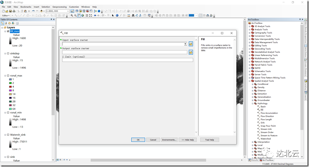Click the Save disk icon in toolbar
Image resolution: width=309 pixels, height=167 pixels.
[x=10, y=11]
